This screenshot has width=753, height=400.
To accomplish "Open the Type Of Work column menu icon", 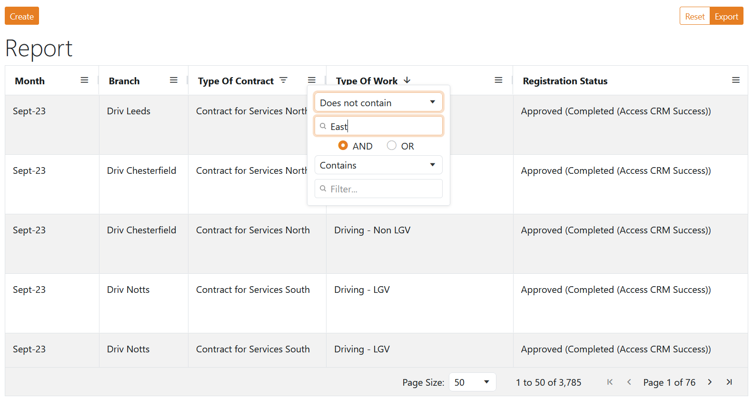I will point(498,80).
